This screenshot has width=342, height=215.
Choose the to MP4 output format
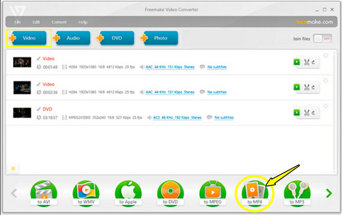point(255,193)
